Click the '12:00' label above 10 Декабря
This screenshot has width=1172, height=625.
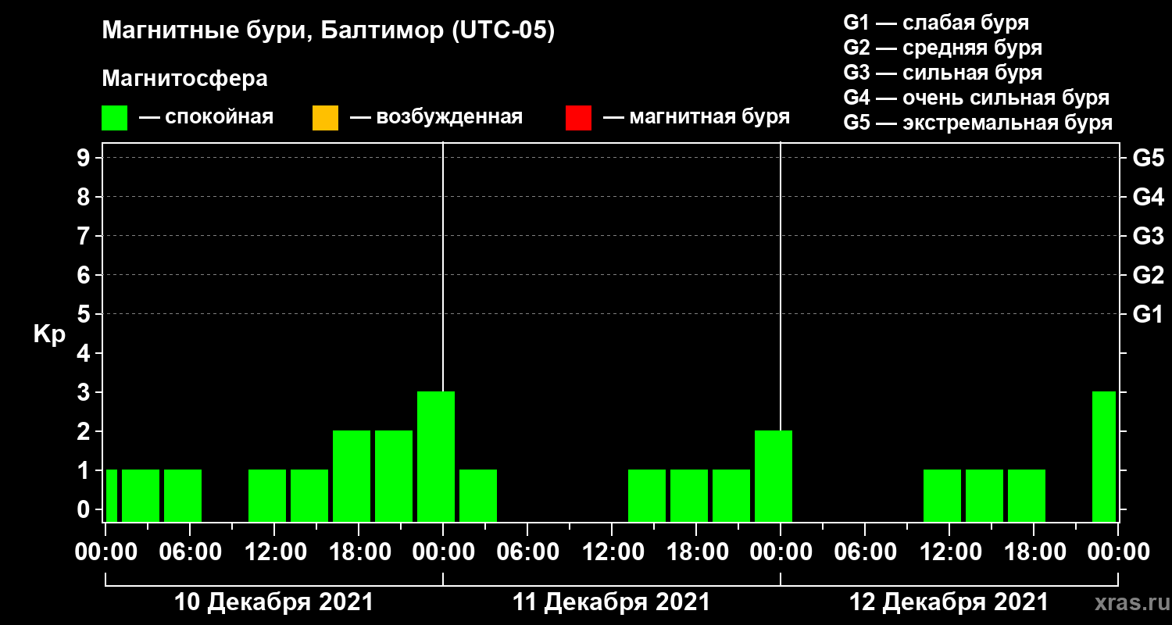(x=274, y=552)
